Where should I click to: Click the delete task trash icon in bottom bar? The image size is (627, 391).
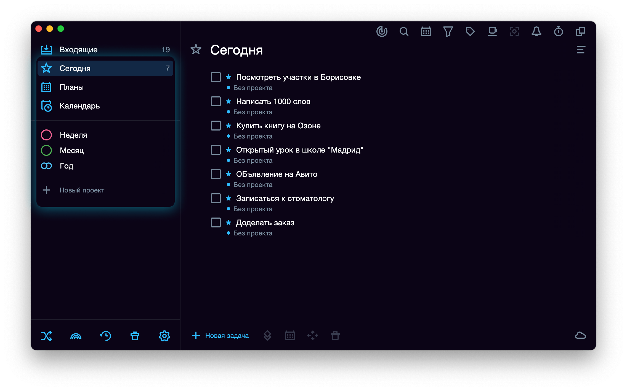(x=335, y=335)
